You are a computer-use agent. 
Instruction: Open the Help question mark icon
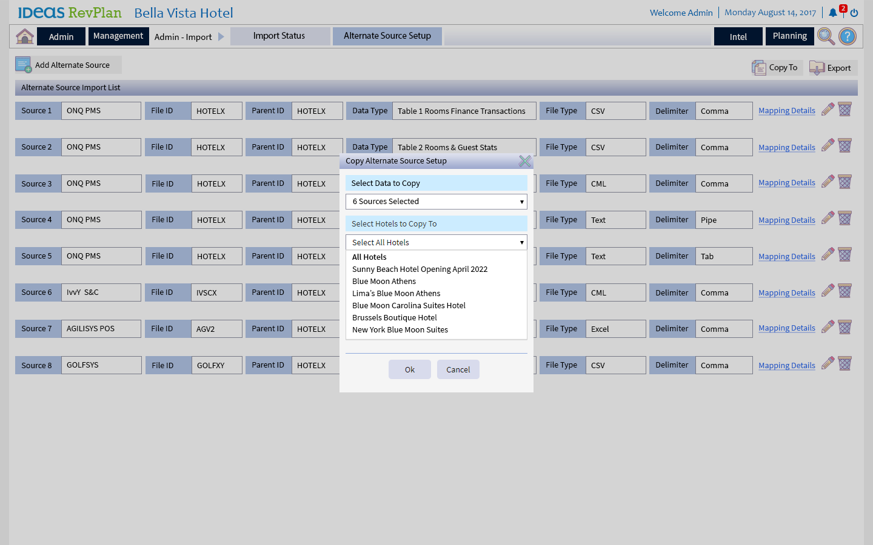pyautogui.click(x=848, y=36)
